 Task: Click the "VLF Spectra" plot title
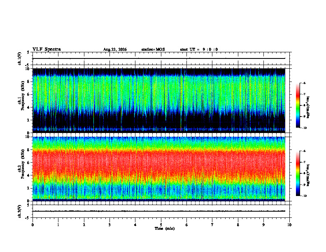(x=47, y=49)
